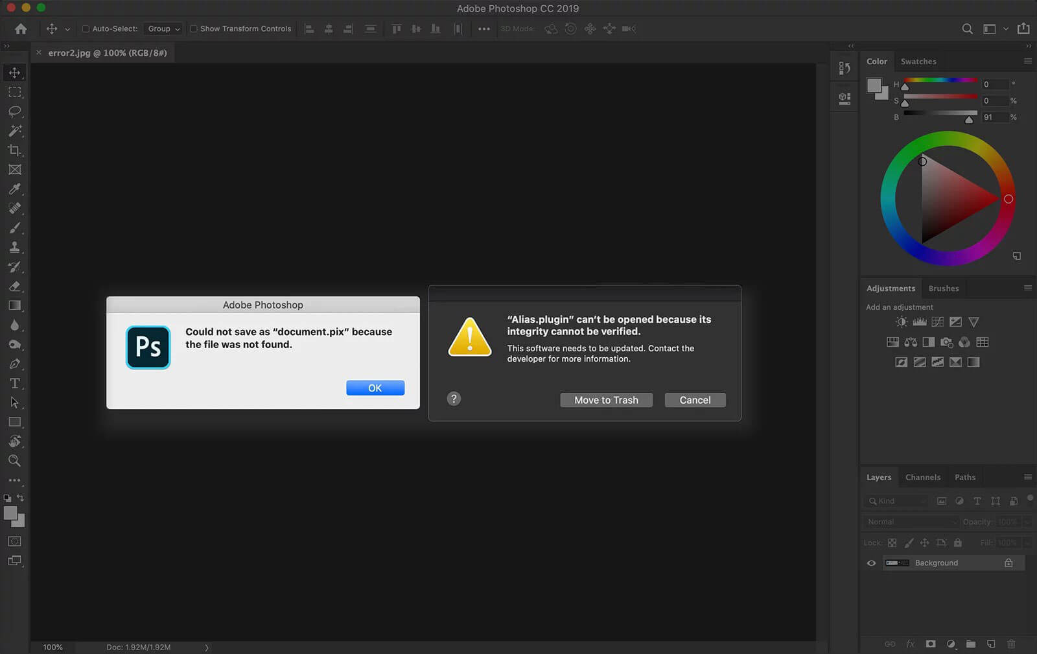This screenshot has width=1037, height=654.
Task: Click the foreground color swatch in toolbar
Action: (10, 513)
